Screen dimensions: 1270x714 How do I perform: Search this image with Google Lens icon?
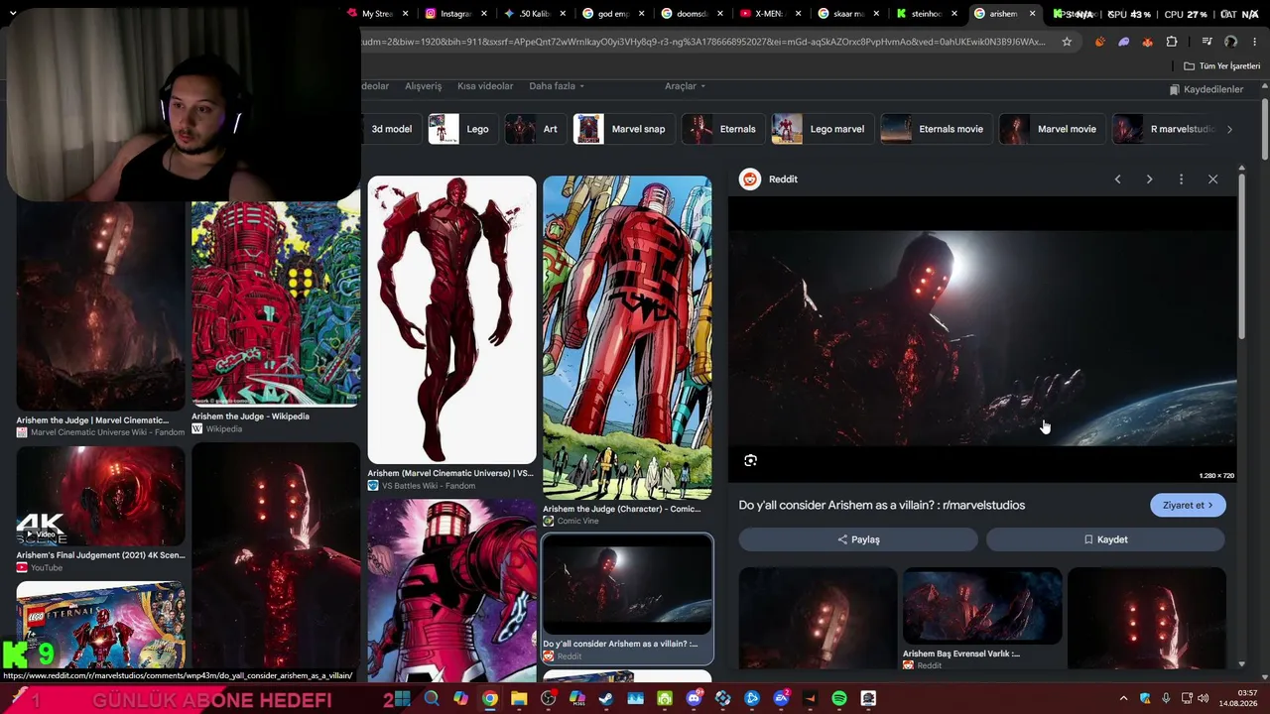750,460
